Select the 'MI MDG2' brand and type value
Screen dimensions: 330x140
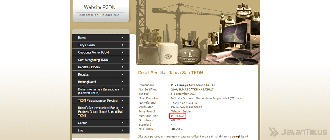tap(177, 116)
